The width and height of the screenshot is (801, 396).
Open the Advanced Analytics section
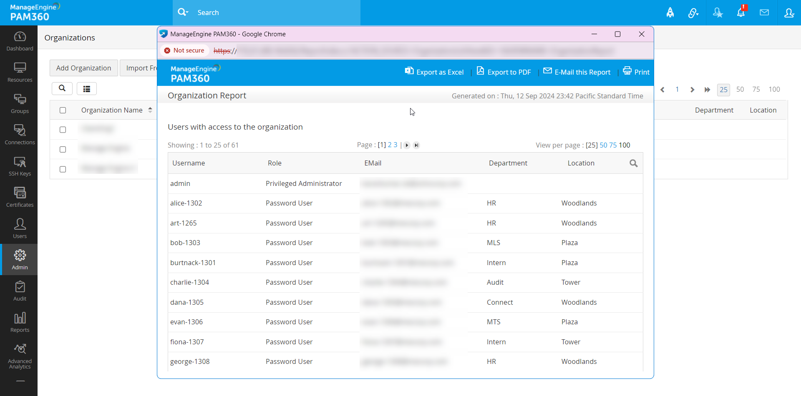[19, 355]
